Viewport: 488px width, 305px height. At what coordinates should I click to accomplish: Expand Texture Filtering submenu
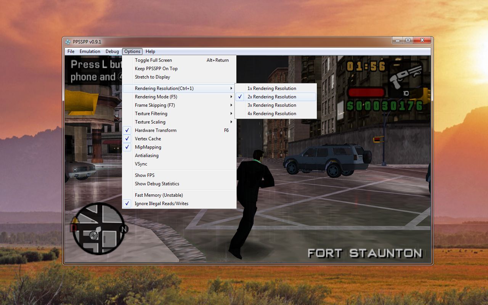tap(179, 114)
